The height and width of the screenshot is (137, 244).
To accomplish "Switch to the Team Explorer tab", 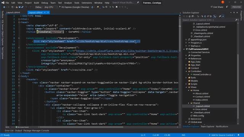I will (207, 126).
